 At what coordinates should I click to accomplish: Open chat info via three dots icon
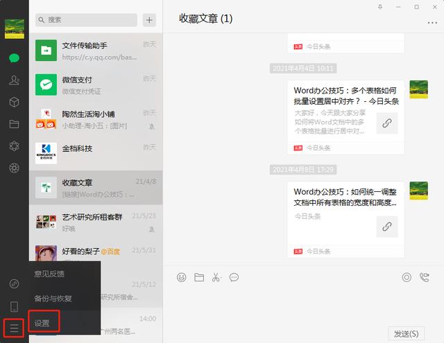point(432,23)
